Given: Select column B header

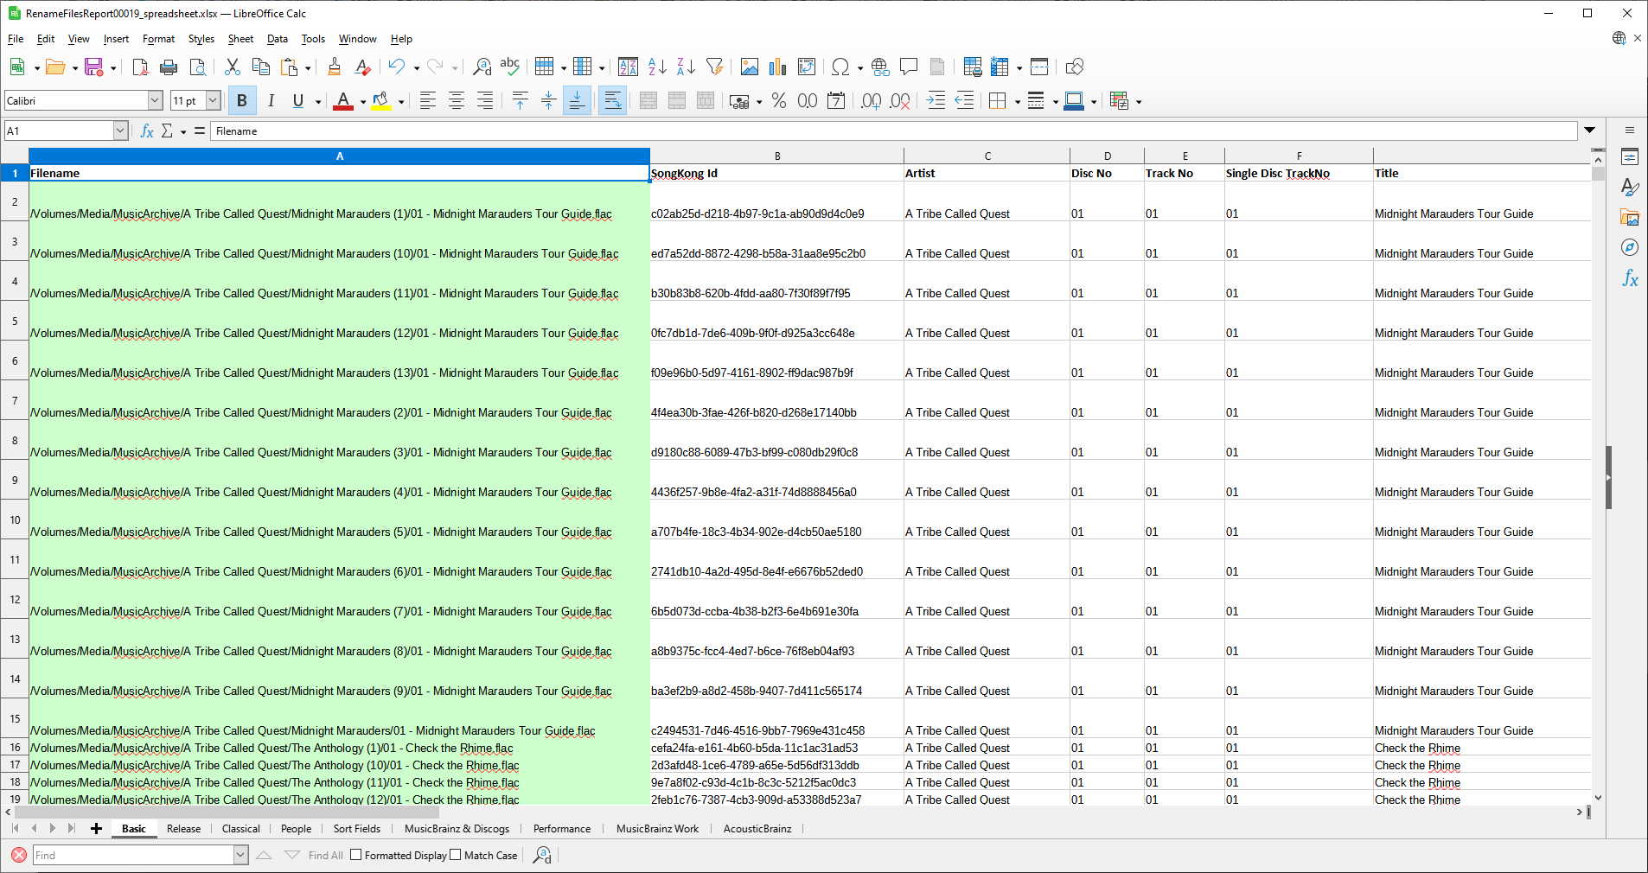Looking at the screenshot, I should (776, 156).
